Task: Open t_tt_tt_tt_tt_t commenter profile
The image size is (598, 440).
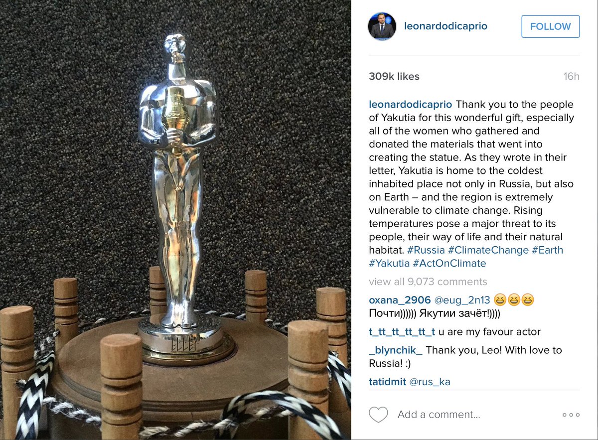Action: click(x=402, y=332)
